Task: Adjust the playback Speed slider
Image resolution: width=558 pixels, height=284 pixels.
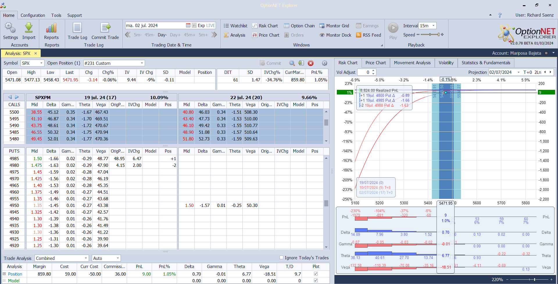Action: point(430,35)
